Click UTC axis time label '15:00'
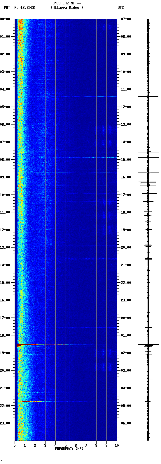The image size is (161, 464). [126, 160]
